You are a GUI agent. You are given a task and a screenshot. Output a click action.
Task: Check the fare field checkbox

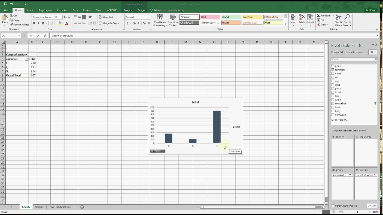[332, 96]
